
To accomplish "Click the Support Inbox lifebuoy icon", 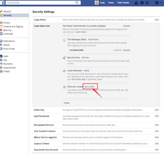I will 1,68.
